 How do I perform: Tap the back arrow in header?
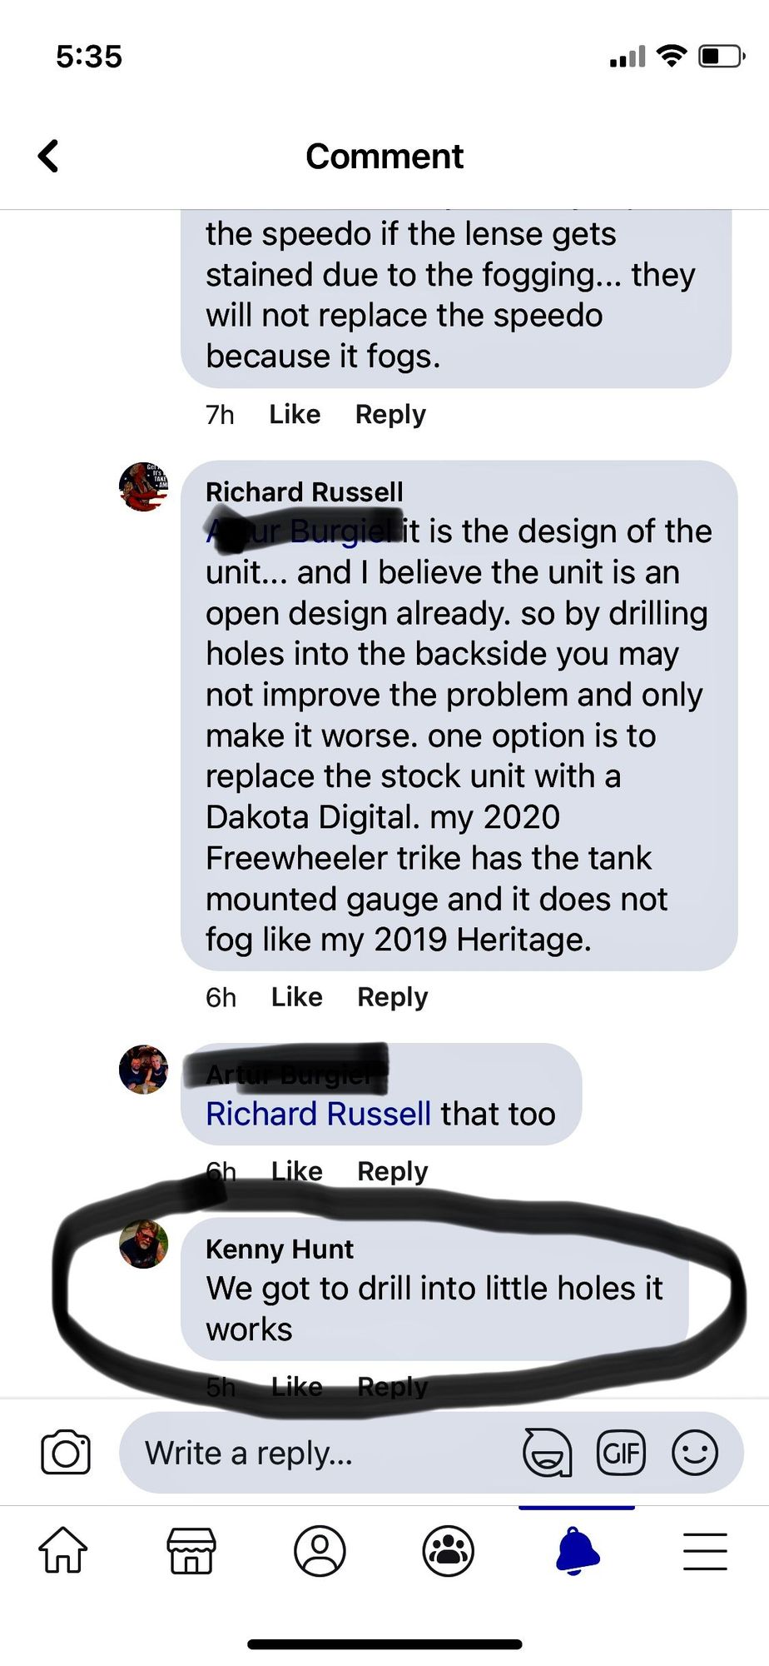(49, 156)
